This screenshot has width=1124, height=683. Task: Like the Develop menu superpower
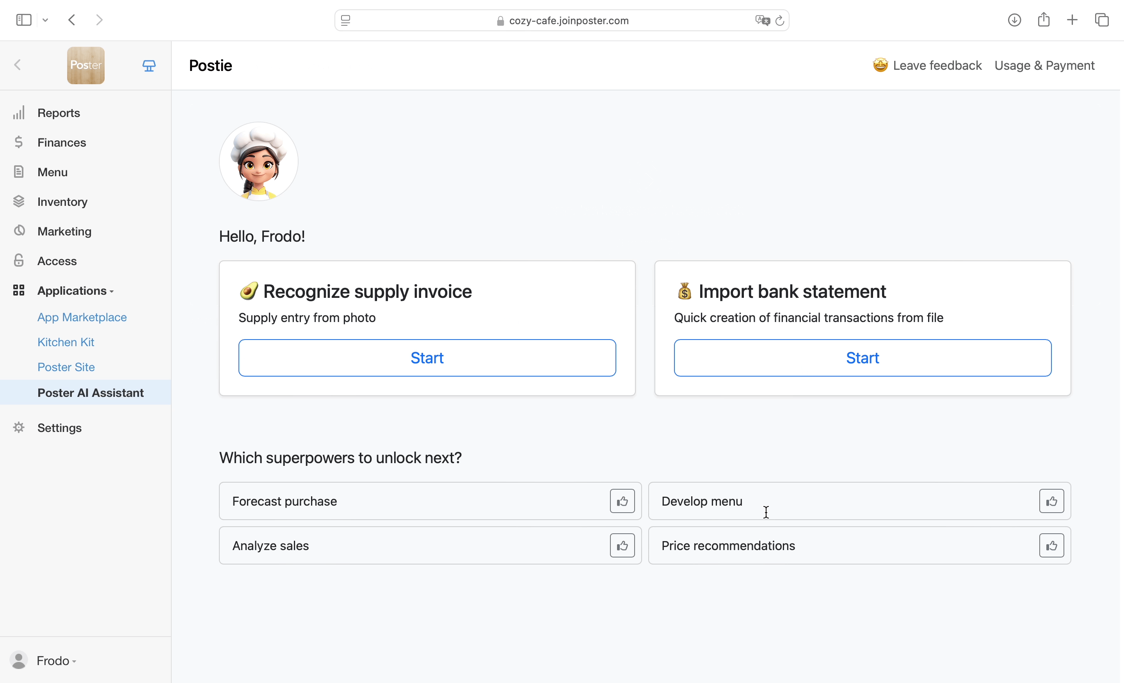click(x=1051, y=501)
